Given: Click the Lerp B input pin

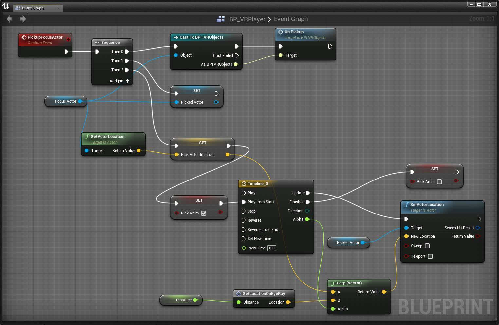Looking at the screenshot, I should (333, 300).
